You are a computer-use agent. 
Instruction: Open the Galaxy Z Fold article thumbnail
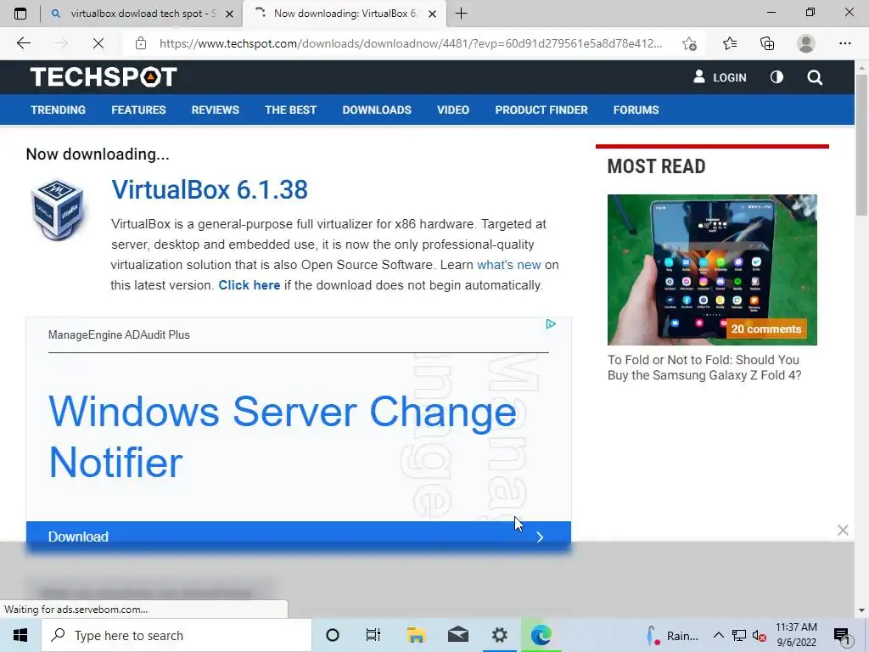coord(712,269)
